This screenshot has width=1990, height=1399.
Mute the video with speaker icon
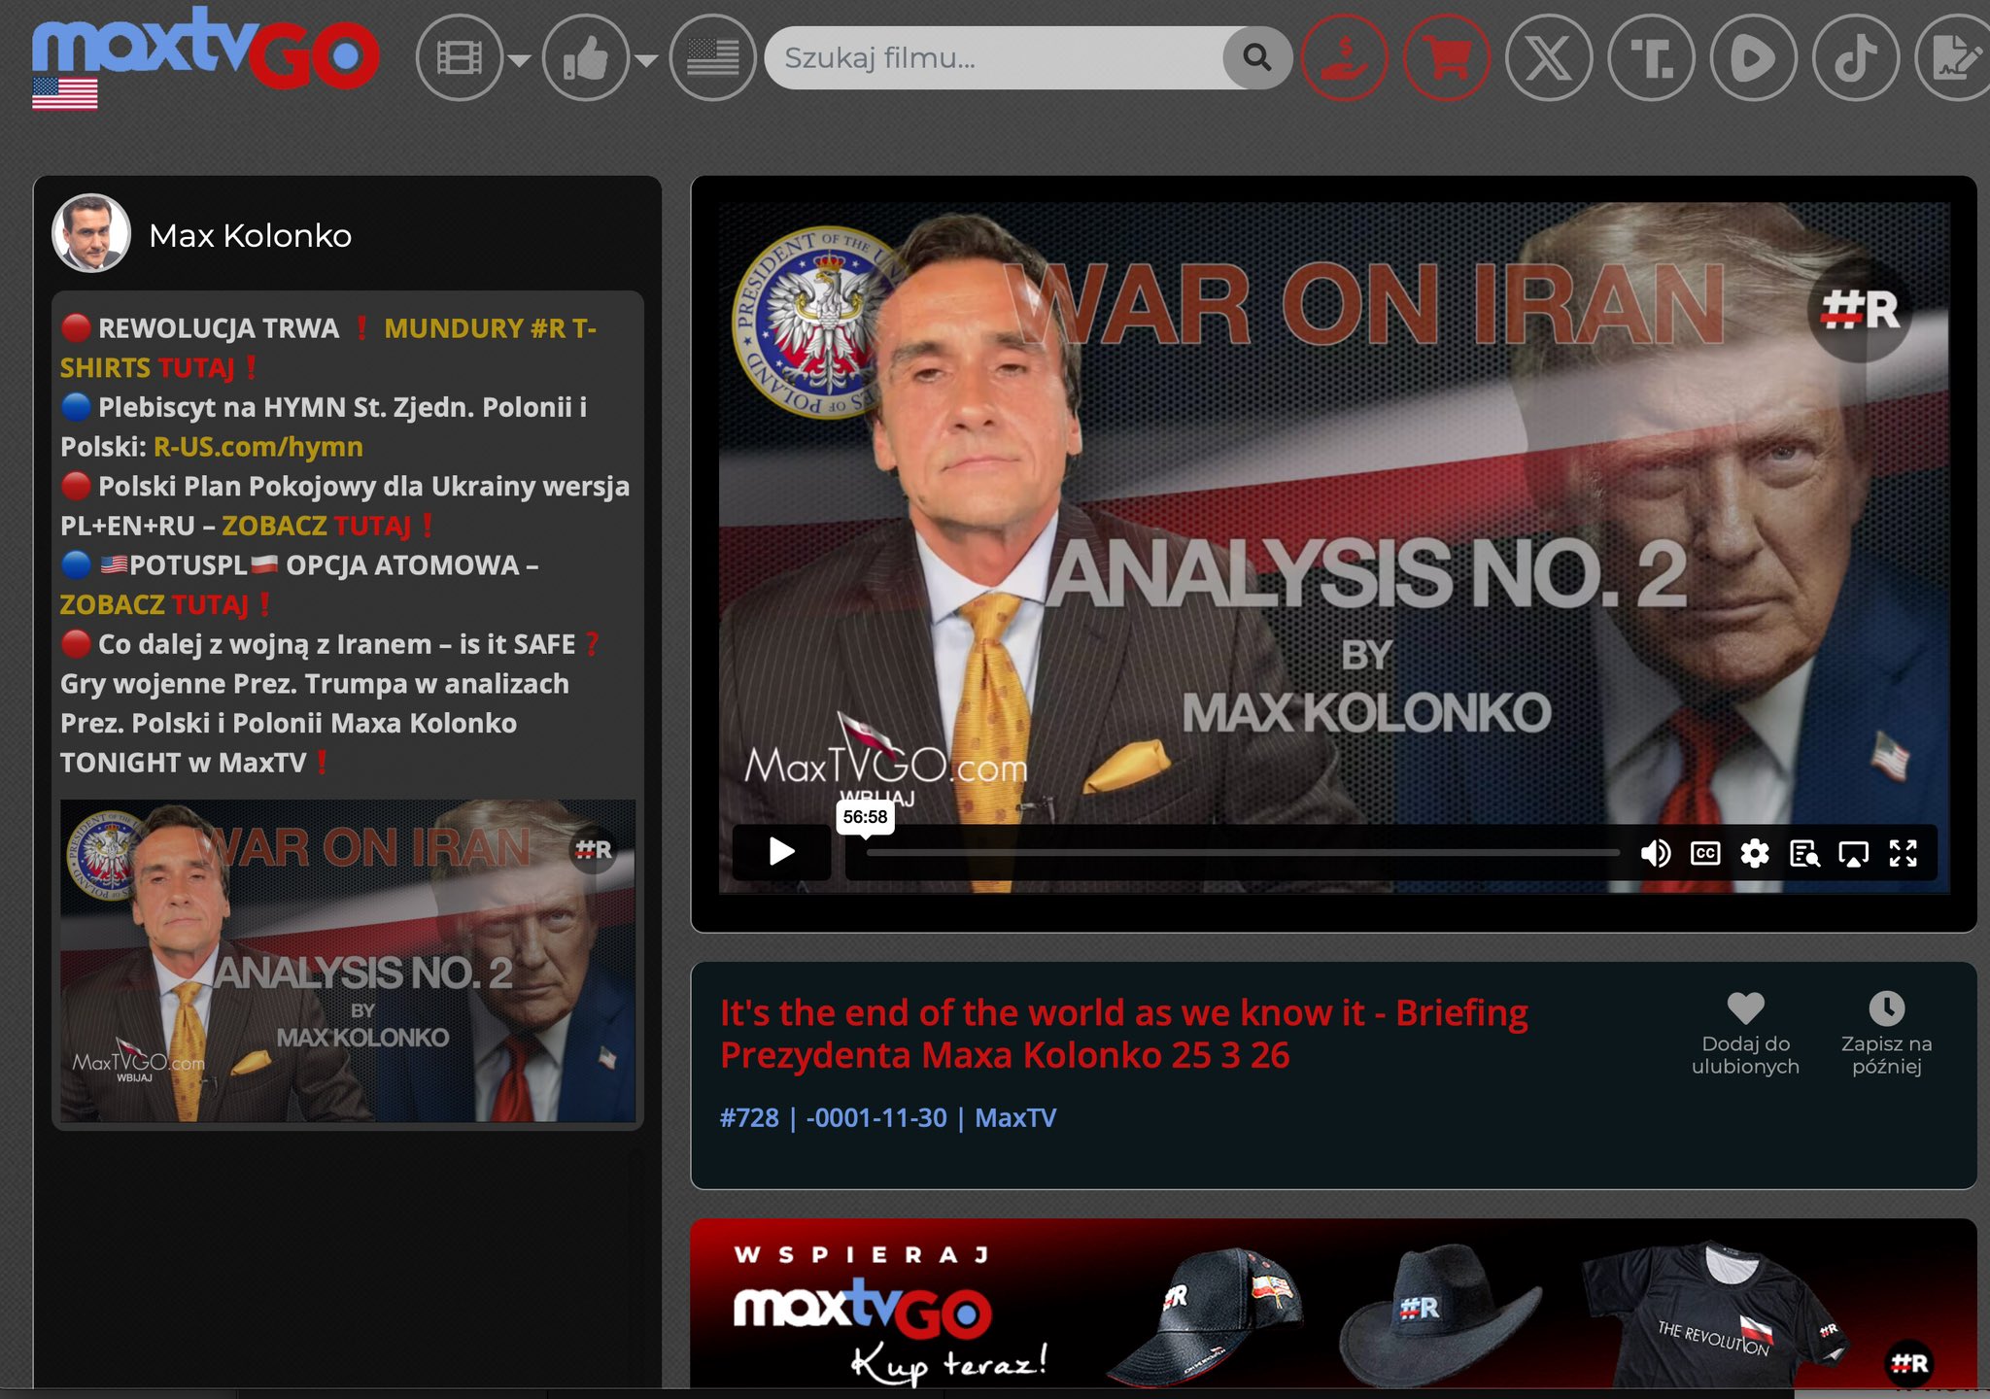click(x=1655, y=853)
